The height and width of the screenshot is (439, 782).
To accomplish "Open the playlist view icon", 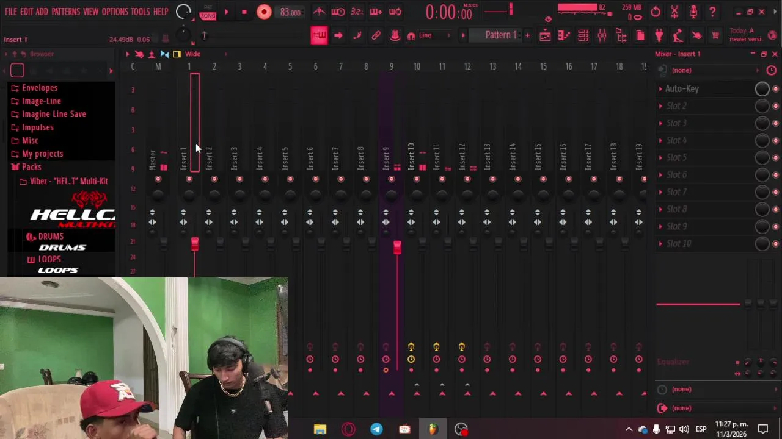I will (x=545, y=35).
